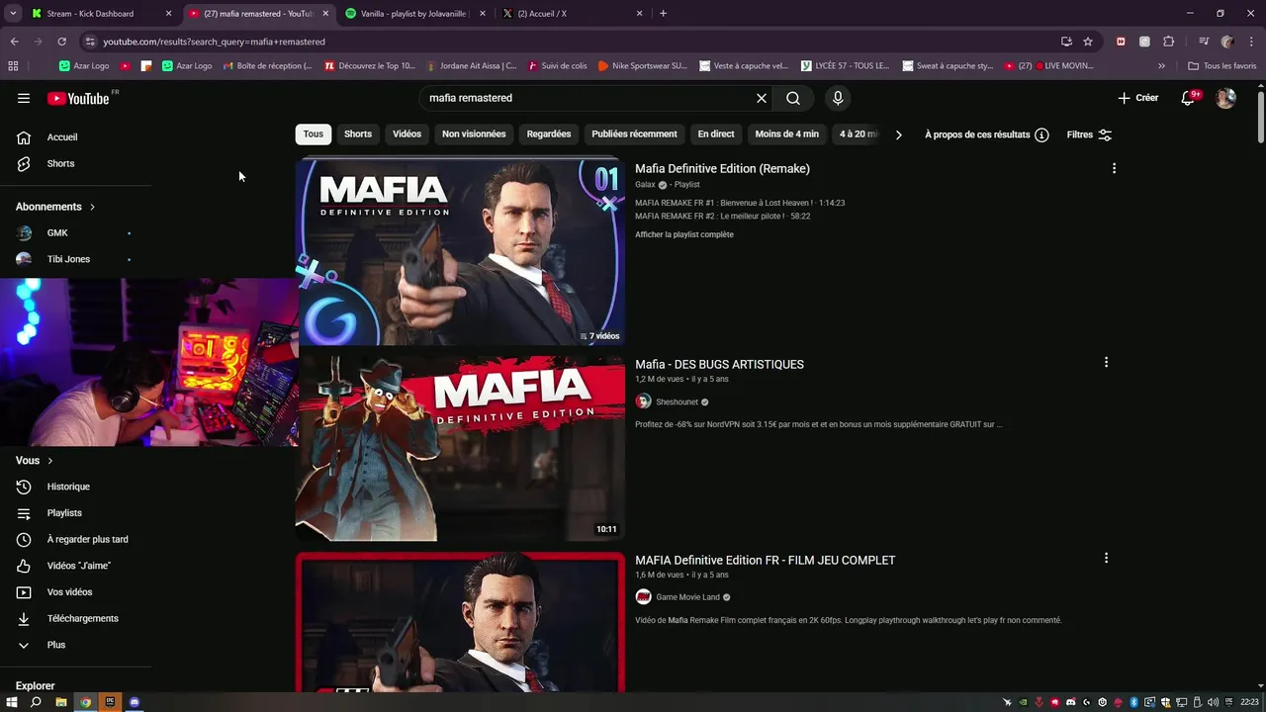Open the browser extensions puzzle icon
Image resolution: width=1266 pixels, height=712 pixels.
(x=1168, y=42)
